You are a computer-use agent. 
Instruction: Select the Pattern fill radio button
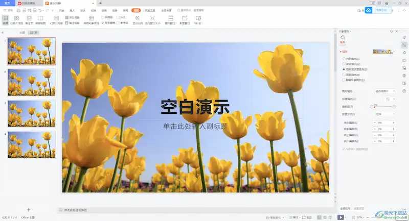[344, 75]
